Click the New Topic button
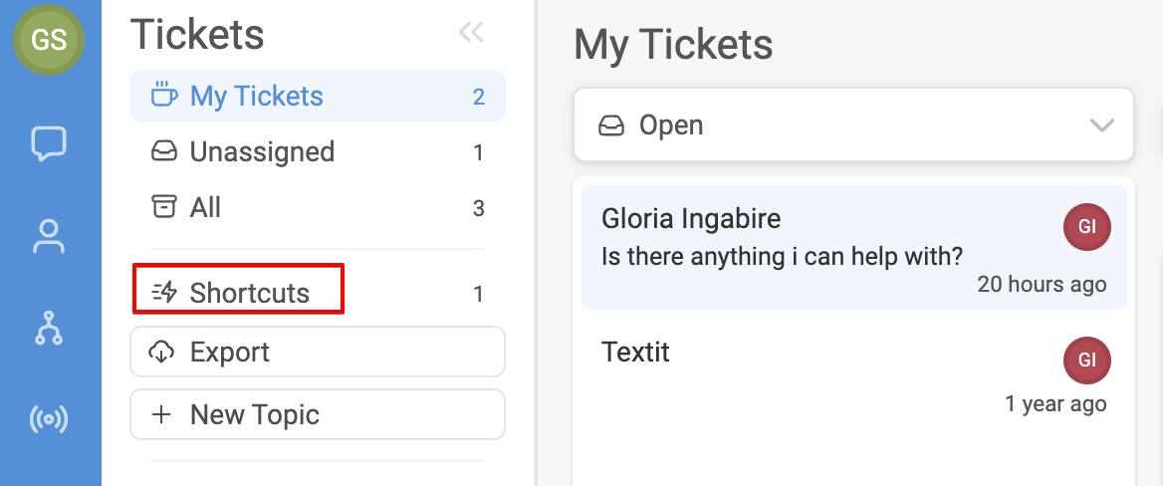This screenshot has width=1163, height=486. [318, 414]
